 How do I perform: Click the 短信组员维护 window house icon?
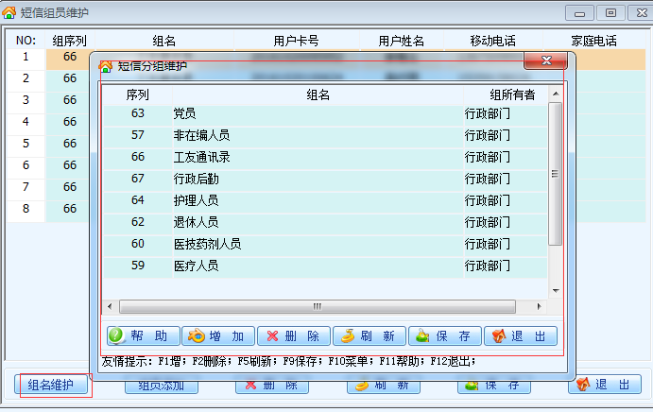(9, 12)
